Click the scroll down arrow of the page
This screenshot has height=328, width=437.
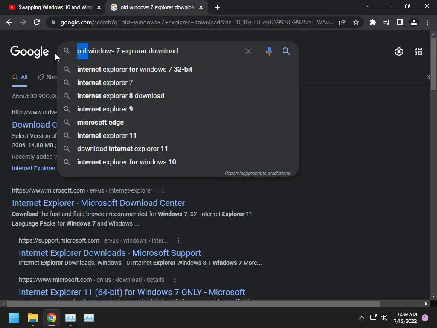433,296
